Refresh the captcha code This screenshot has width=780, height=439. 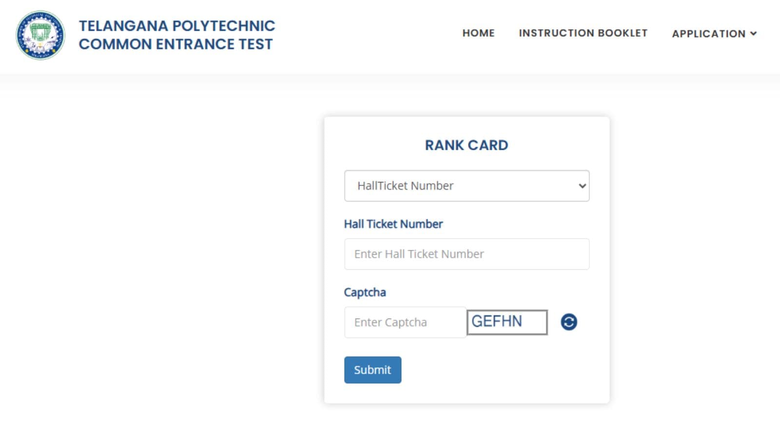[568, 322]
